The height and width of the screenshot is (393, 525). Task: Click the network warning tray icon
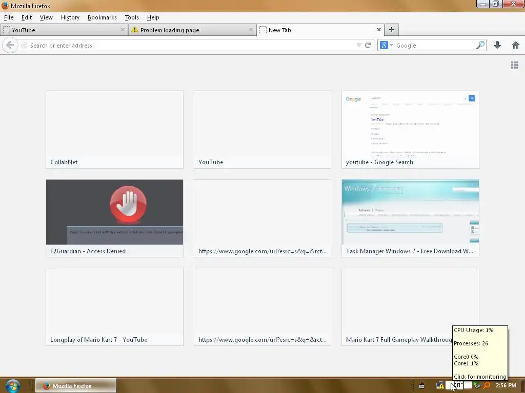(x=440, y=386)
